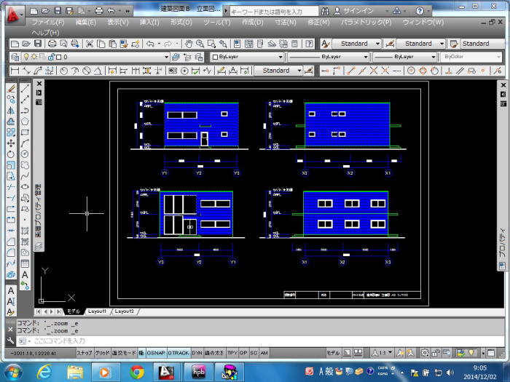510x382 pixels.
Task: Toggle TPY transparency in status bar
Action: [232, 353]
